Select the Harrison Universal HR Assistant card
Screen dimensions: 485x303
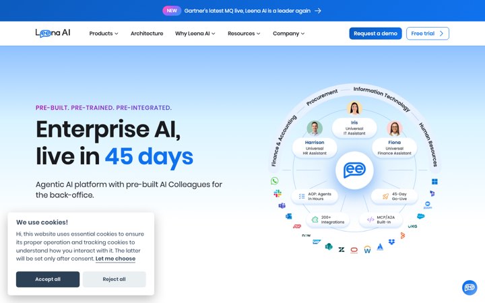[x=315, y=147]
